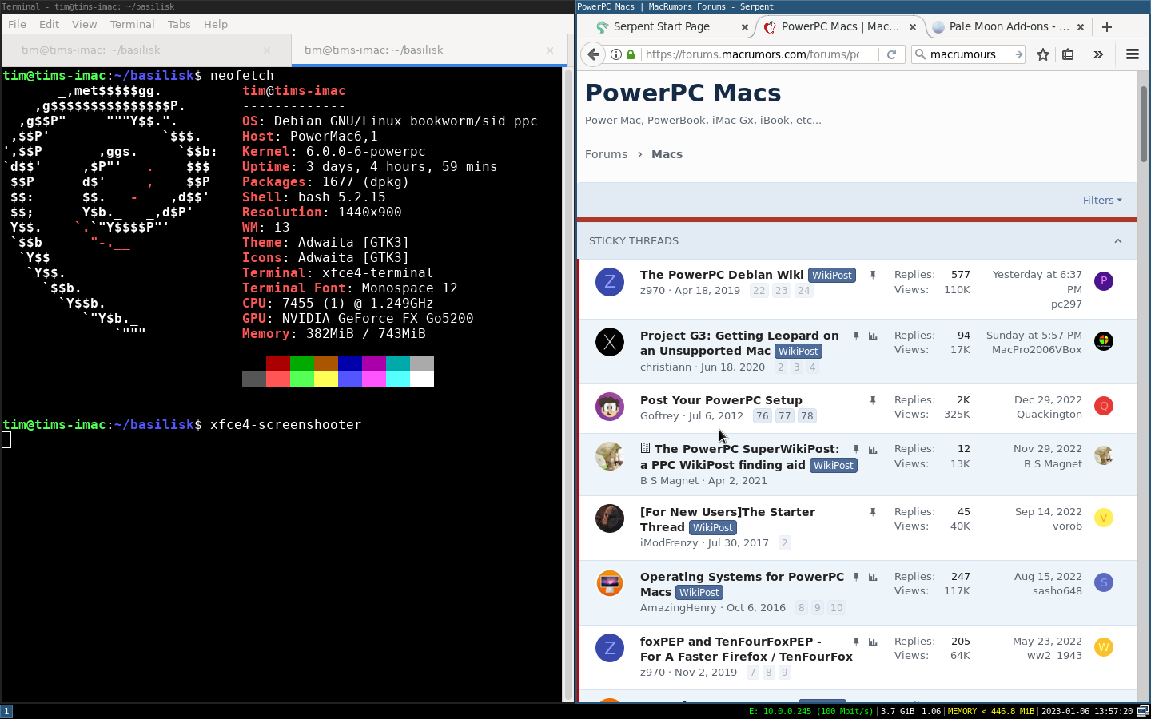Collapse the Sticky Threads section
This screenshot has height=719, width=1151.
click(x=1118, y=241)
